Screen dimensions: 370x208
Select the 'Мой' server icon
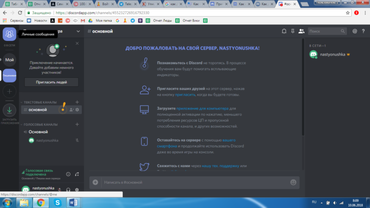point(9,60)
